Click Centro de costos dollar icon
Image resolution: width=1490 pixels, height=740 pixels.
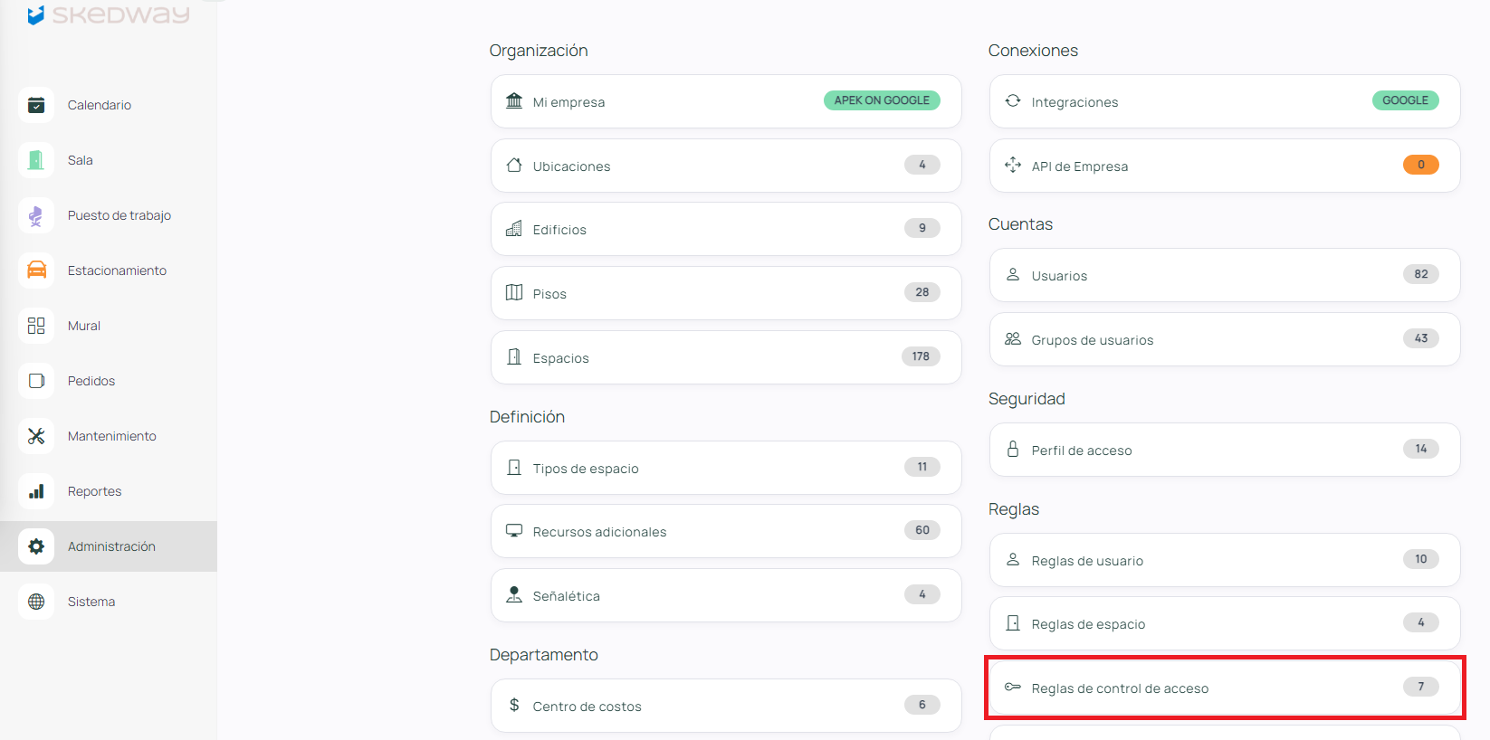pyautogui.click(x=514, y=706)
